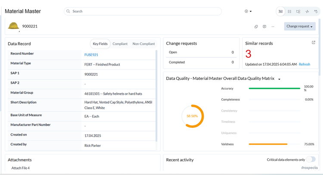
Task: Click '46181501 -- Safety helmets or hard hats'
Action: coord(113,94)
